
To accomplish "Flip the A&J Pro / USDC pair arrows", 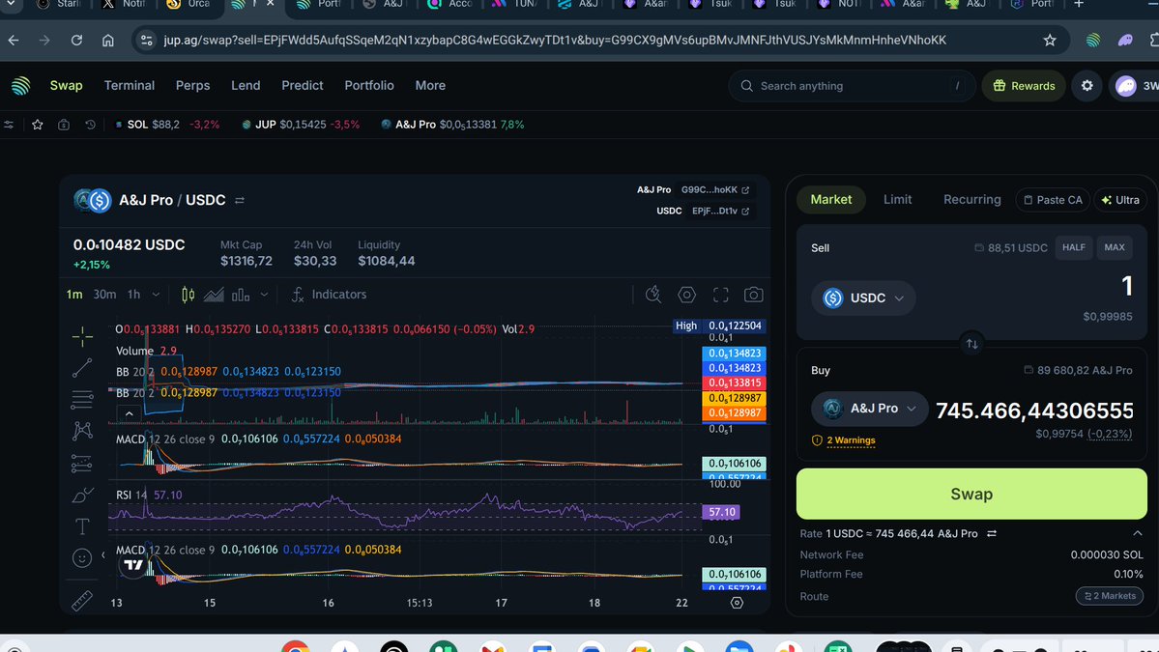I will pyautogui.click(x=240, y=200).
